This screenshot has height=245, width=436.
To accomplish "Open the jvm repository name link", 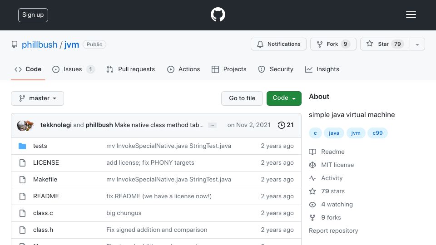I will coord(72,44).
